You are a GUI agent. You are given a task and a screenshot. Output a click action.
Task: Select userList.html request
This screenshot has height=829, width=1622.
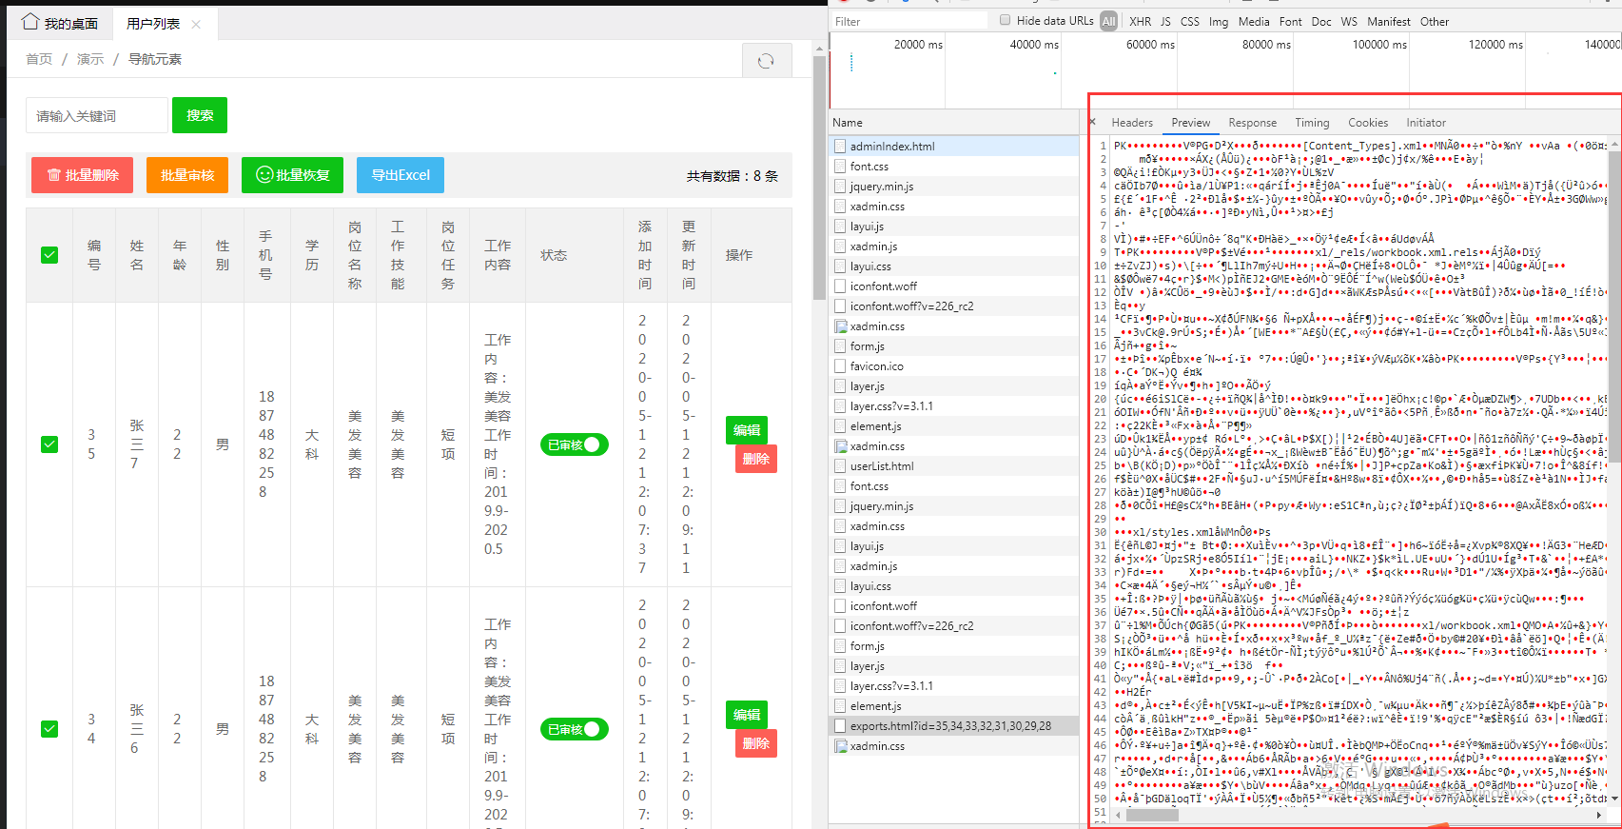[x=954, y=466]
